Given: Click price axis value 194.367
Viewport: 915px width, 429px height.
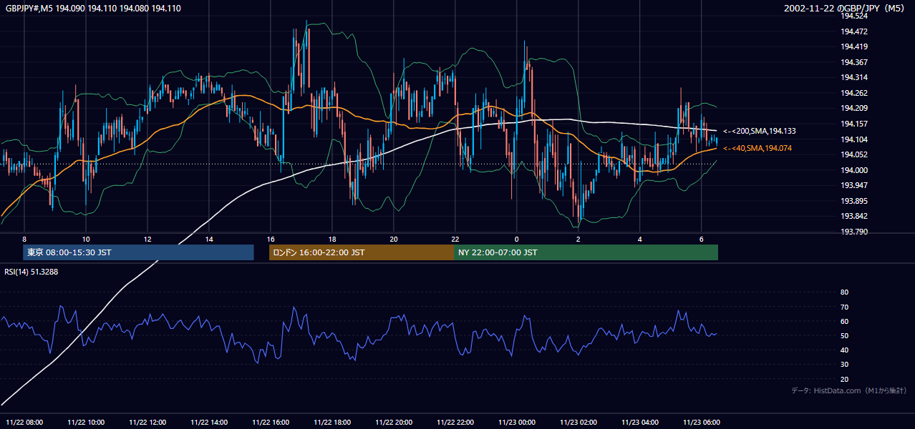Looking at the screenshot, I should pos(853,62).
